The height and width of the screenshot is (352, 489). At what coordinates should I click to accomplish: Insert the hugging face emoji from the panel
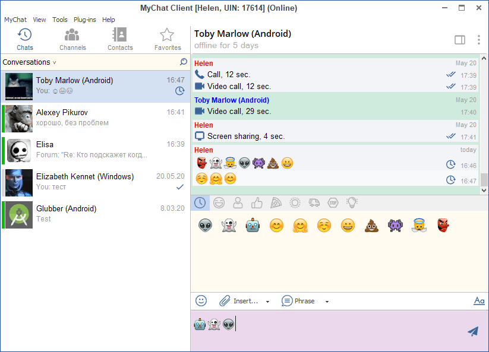300,225
